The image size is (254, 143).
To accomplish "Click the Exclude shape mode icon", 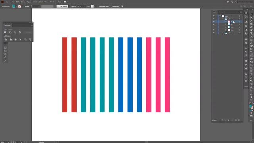I will pos(20,33).
